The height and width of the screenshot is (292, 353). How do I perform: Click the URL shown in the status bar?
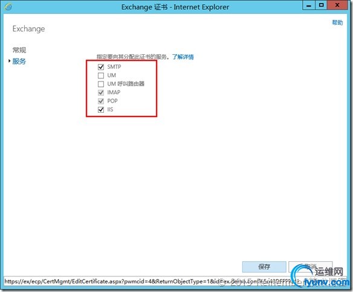click(151, 282)
